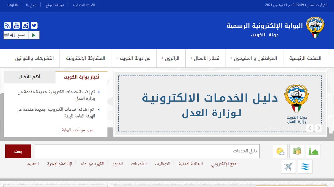Open news about الهيئة العامة للبيئة services

pos(56,113)
